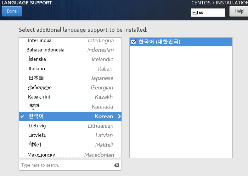The height and width of the screenshot is (176, 248).
Task: Clear search with the backspace icon
Action: (x=116, y=165)
